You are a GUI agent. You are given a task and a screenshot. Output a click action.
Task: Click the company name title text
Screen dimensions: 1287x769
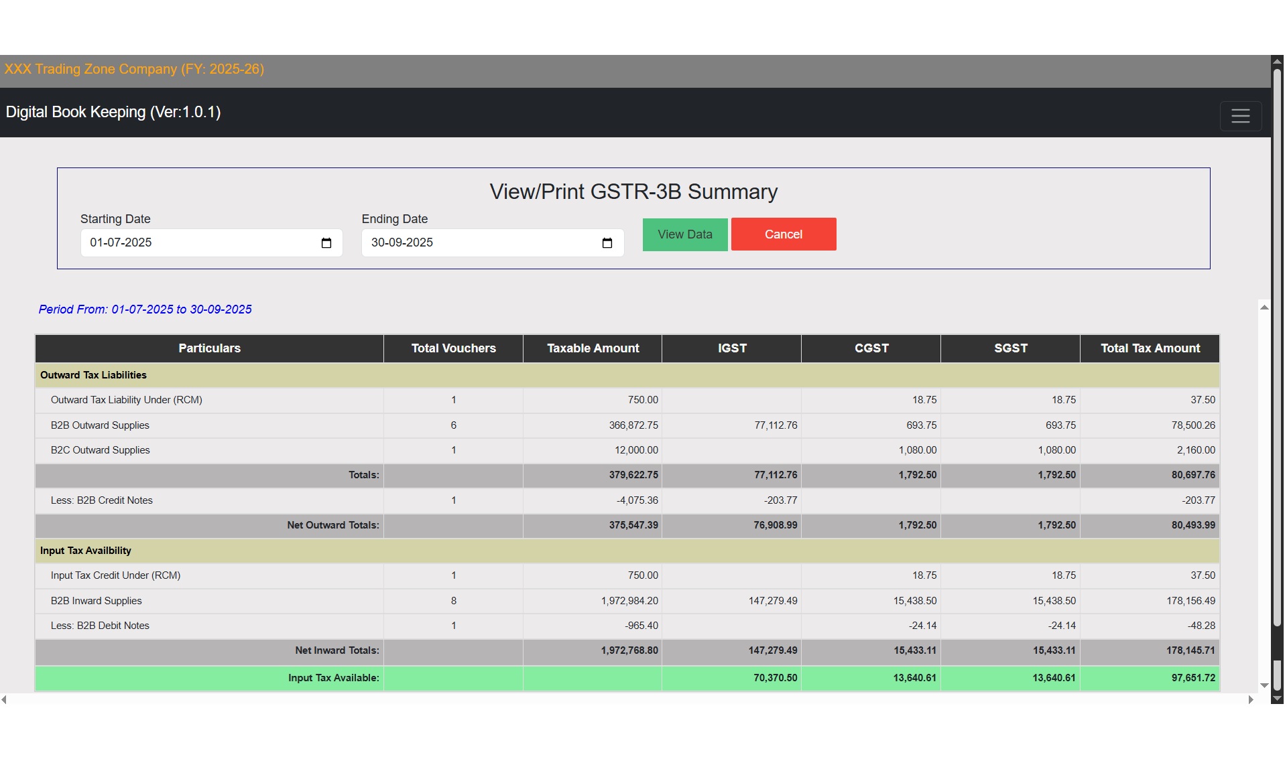click(x=134, y=69)
